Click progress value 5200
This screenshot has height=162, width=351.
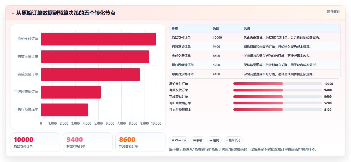pyautogui.click(x=328, y=103)
